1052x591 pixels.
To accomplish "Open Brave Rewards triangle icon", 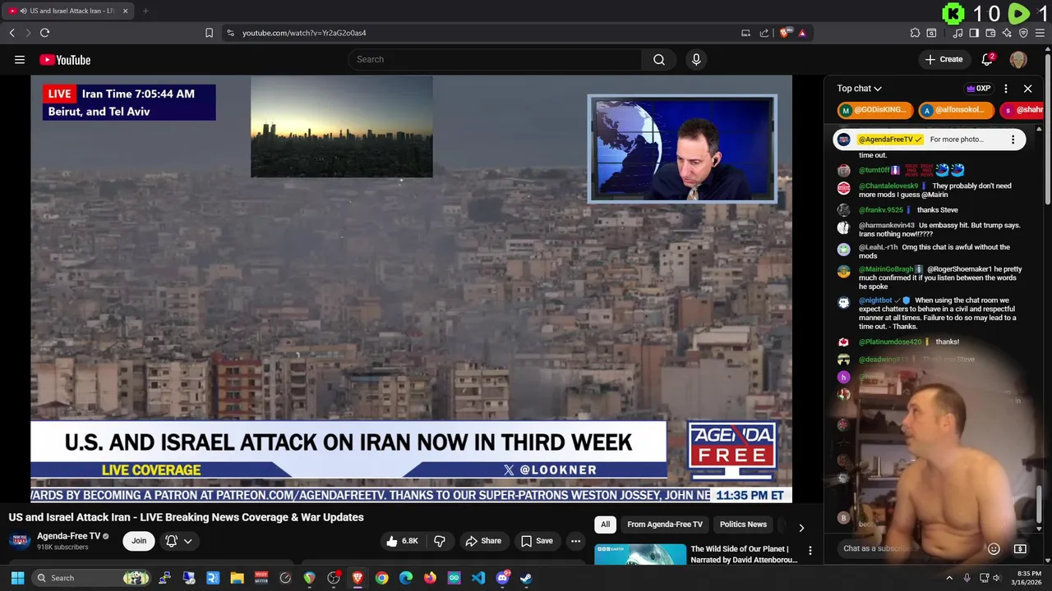I will coord(802,33).
